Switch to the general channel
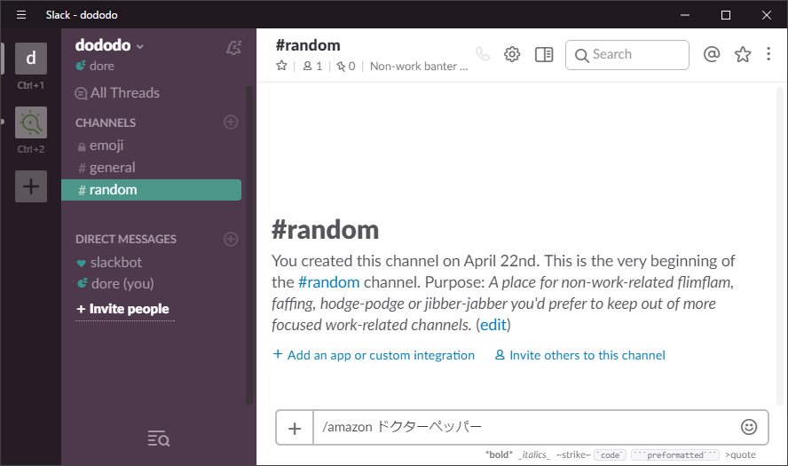 point(112,168)
